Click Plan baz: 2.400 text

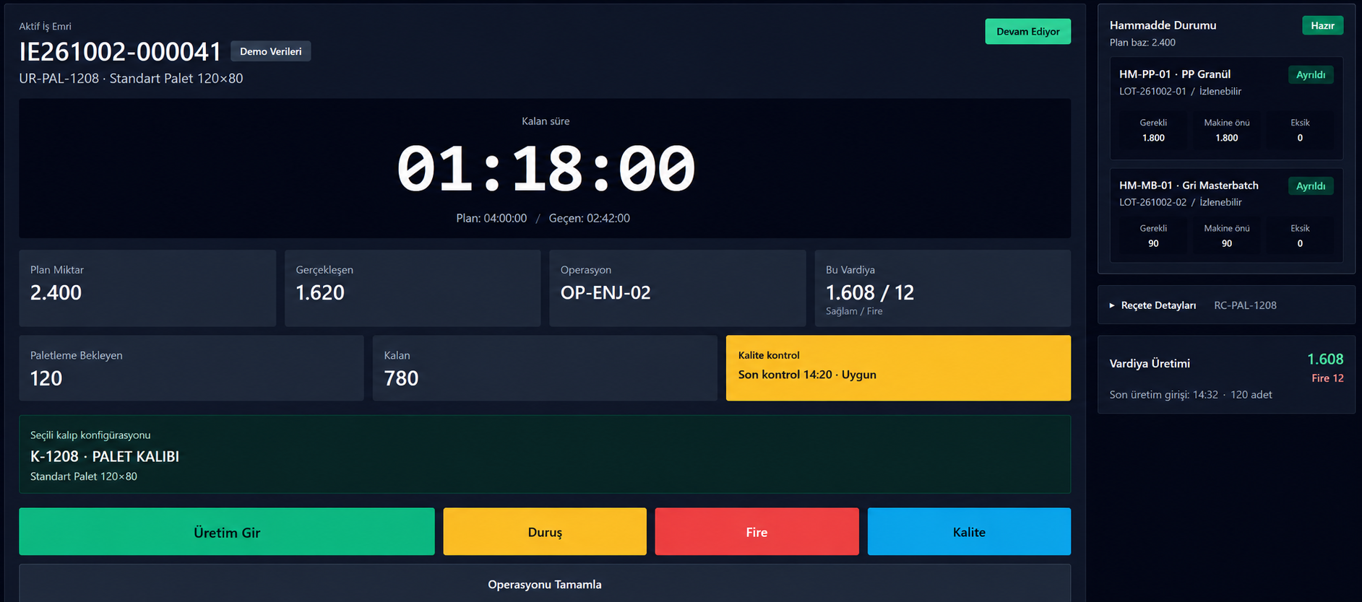tap(1142, 43)
